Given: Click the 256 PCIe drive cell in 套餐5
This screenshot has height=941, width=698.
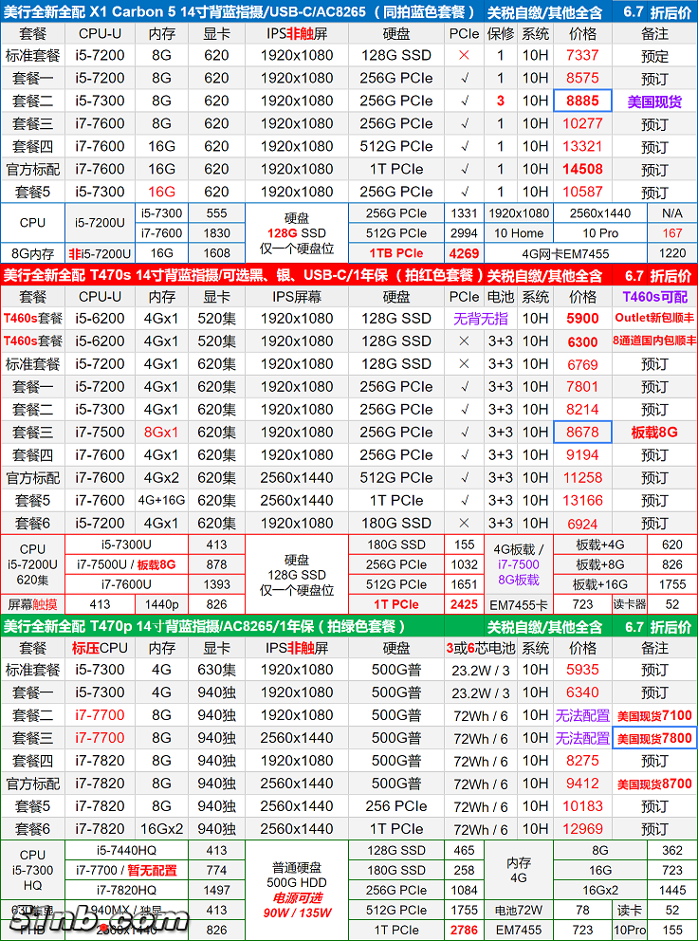Looking at the screenshot, I should [396, 806].
